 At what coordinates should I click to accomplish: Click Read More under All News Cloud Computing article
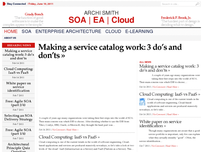pyautogui.click(x=173, y=114)
